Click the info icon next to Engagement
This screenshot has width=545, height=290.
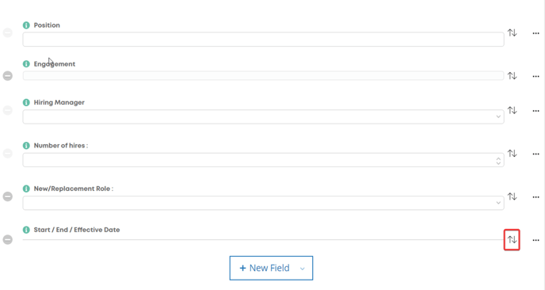26,64
